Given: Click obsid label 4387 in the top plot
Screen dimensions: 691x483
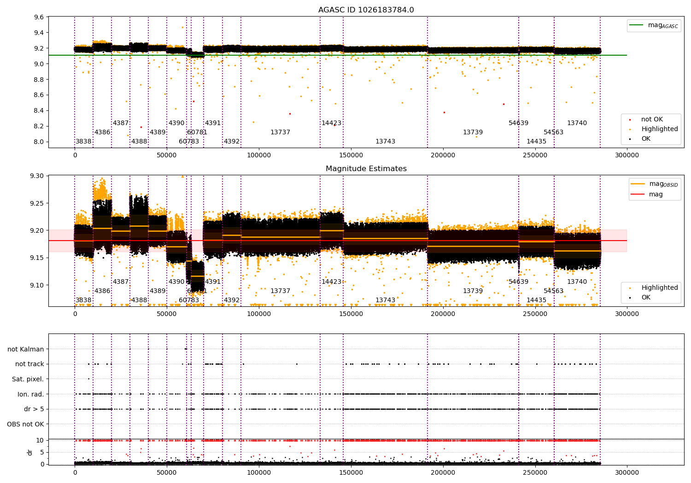Looking at the screenshot, I should click(121, 123).
